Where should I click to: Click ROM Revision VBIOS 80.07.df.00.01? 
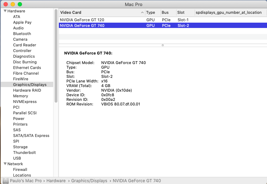(121, 104)
